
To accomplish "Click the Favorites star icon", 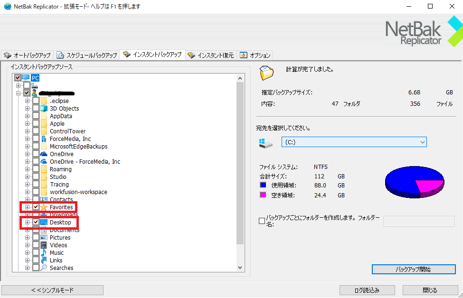I will click(x=44, y=207).
